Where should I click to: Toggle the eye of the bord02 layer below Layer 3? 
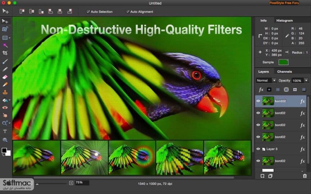click(x=258, y=161)
